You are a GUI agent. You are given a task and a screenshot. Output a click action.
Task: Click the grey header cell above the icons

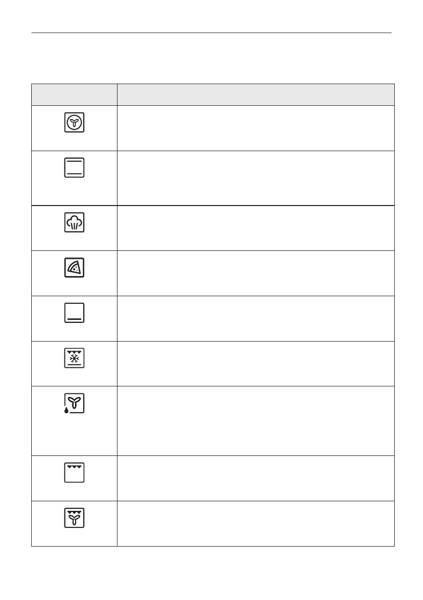click(74, 95)
